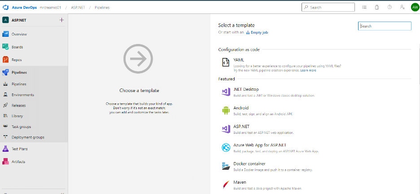420x194 pixels.
Task: Click the ASP.NET project tile icon
Action: (6, 20)
